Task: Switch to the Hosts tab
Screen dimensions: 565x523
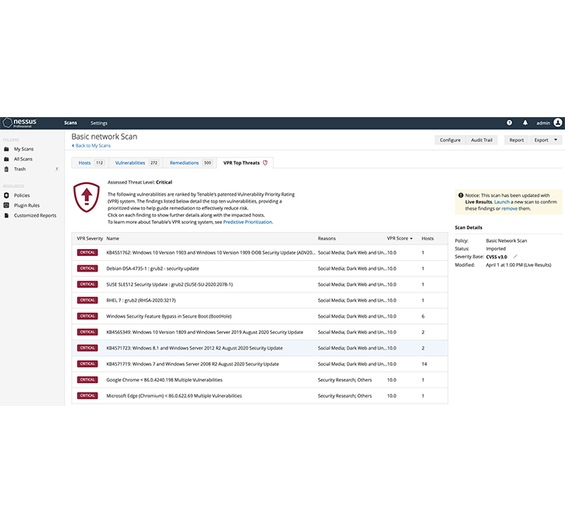Action: click(91, 163)
